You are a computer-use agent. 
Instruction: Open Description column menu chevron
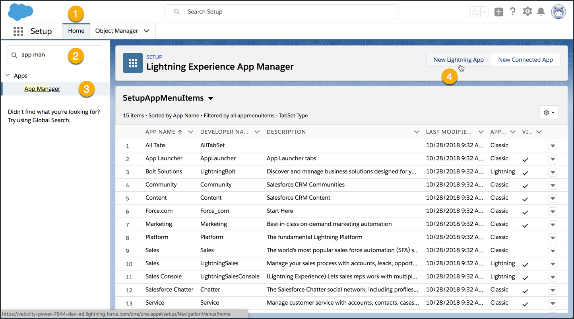coord(417,132)
